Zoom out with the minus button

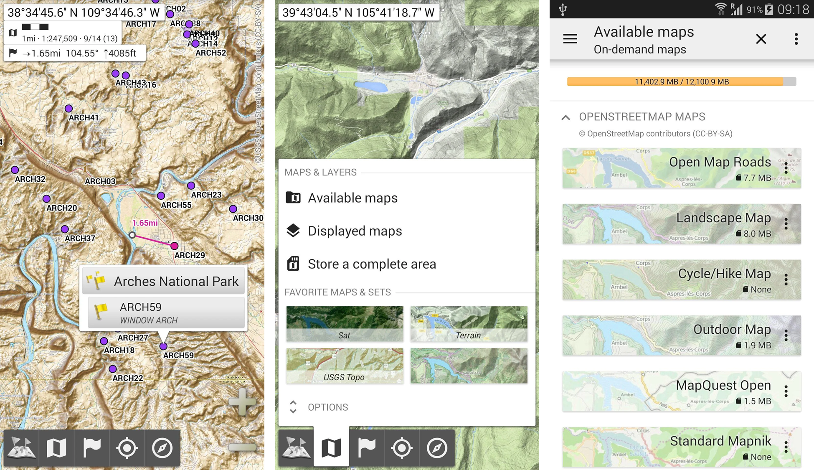click(242, 447)
